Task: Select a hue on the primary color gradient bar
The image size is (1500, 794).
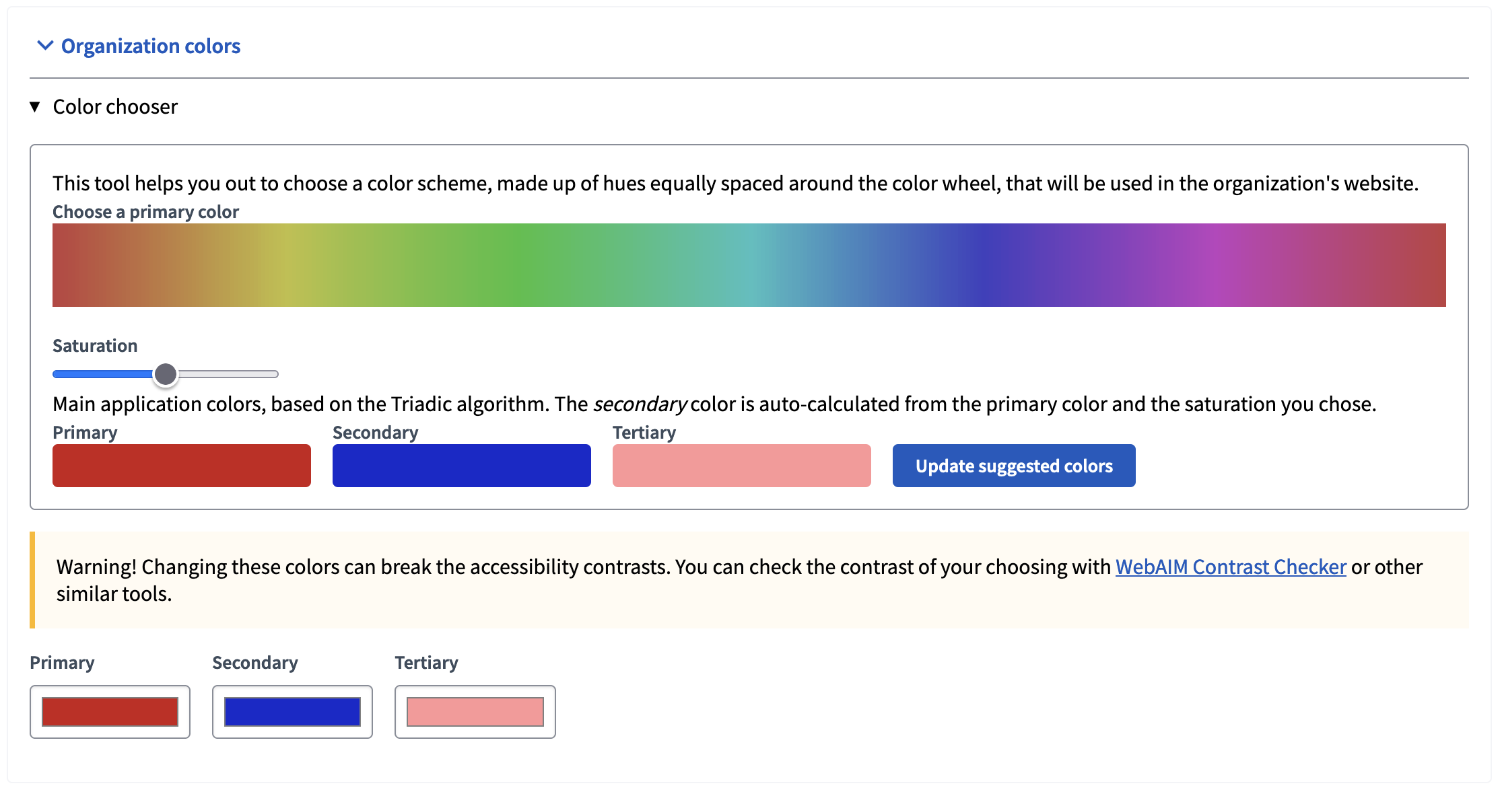Action: click(x=741, y=264)
